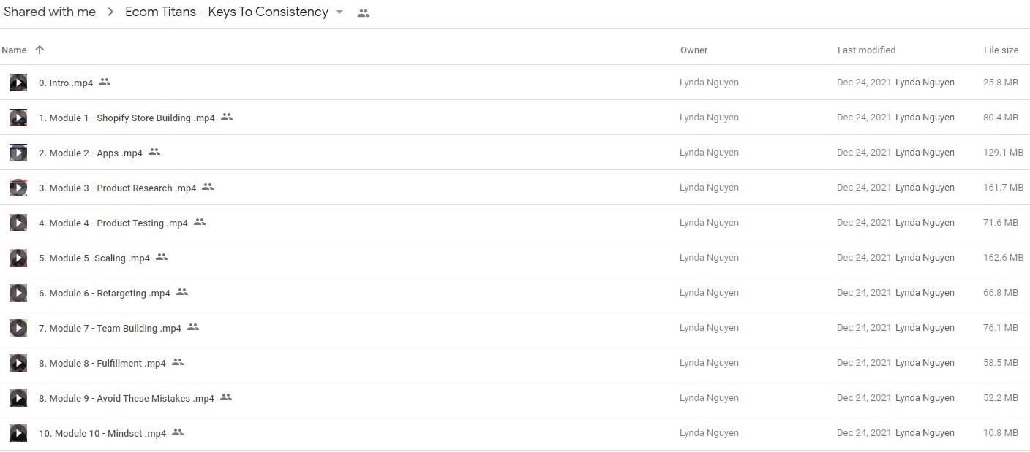
Task: Click the video icon for Module 1 - Shopify Store Building
Action: (x=18, y=118)
